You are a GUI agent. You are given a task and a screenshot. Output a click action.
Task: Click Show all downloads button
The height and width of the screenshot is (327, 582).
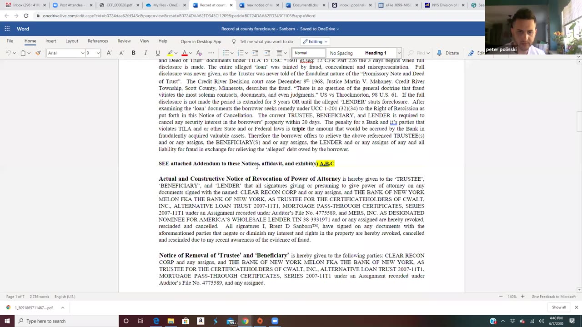tap(559, 307)
